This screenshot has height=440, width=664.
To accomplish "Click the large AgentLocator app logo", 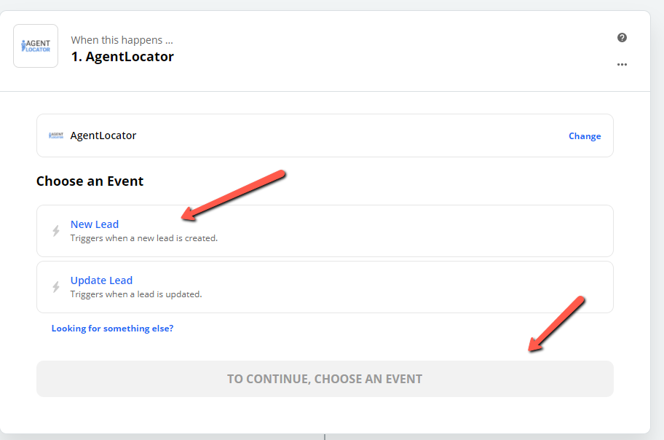I will (x=36, y=46).
